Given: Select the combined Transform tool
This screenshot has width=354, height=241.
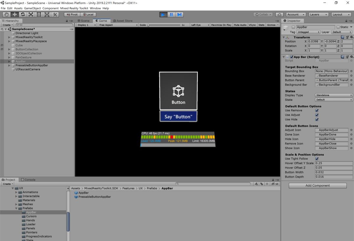Looking at the screenshot, I should click(47, 14).
